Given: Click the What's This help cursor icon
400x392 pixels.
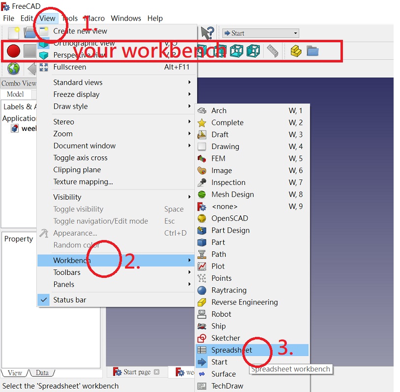Looking at the screenshot, I should click(207, 33).
